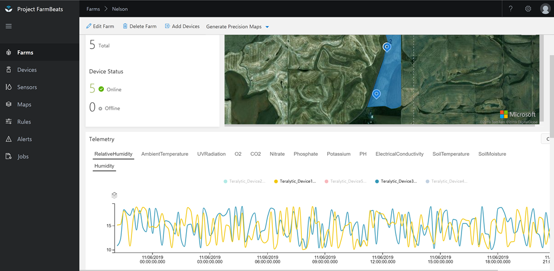554x271 pixels.
Task: Click the Rules sliders icon in sidebar
Action: tap(9, 122)
